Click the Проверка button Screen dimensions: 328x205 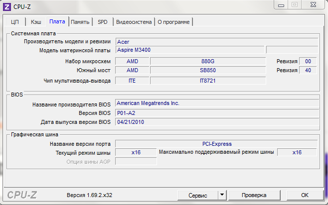(254, 195)
